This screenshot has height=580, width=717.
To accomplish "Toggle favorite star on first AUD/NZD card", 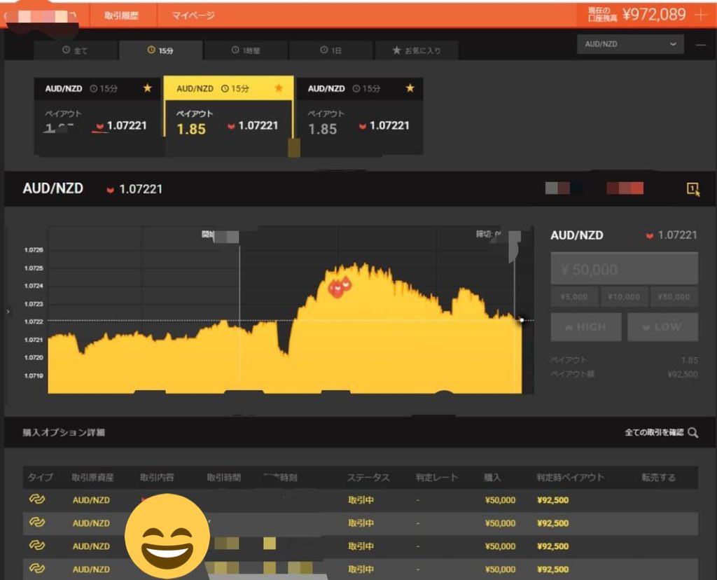I will point(147,88).
